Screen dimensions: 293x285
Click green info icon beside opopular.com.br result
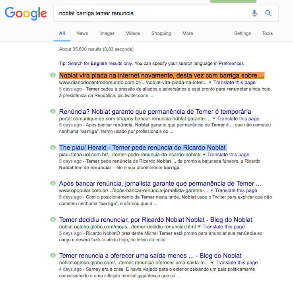pos(53,184)
